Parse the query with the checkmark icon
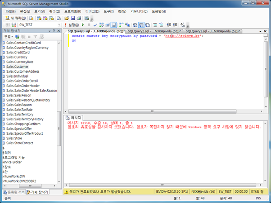 pyautogui.click(x=95, y=25)
